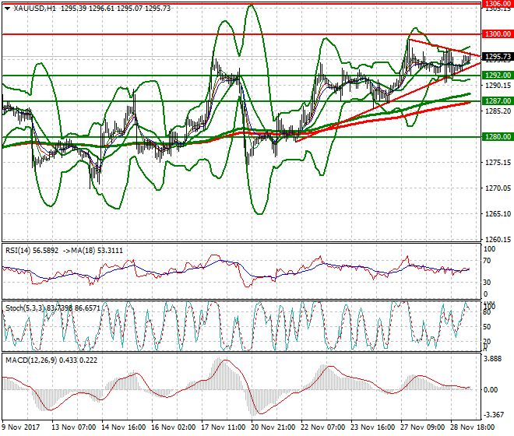Viewport: 514px width, 436px height.
Task: Click the 27 Nov 09:00 time label
Action: coord(423,427)
